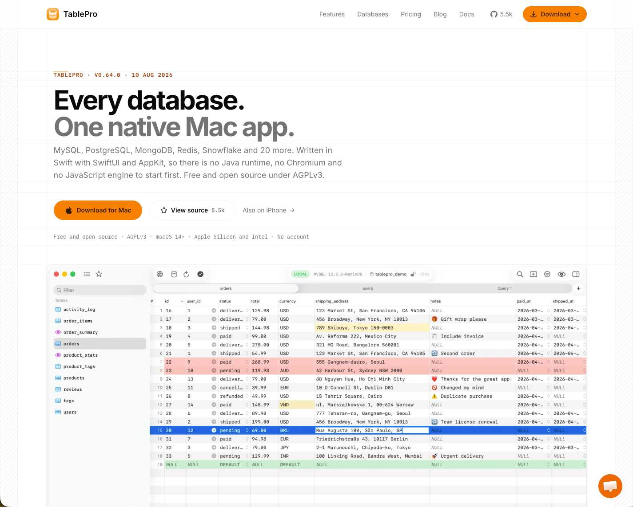Click the list view icon in sidebar header
The width and height of the screenshot is (633, 507).
click(x=87, y=274)
